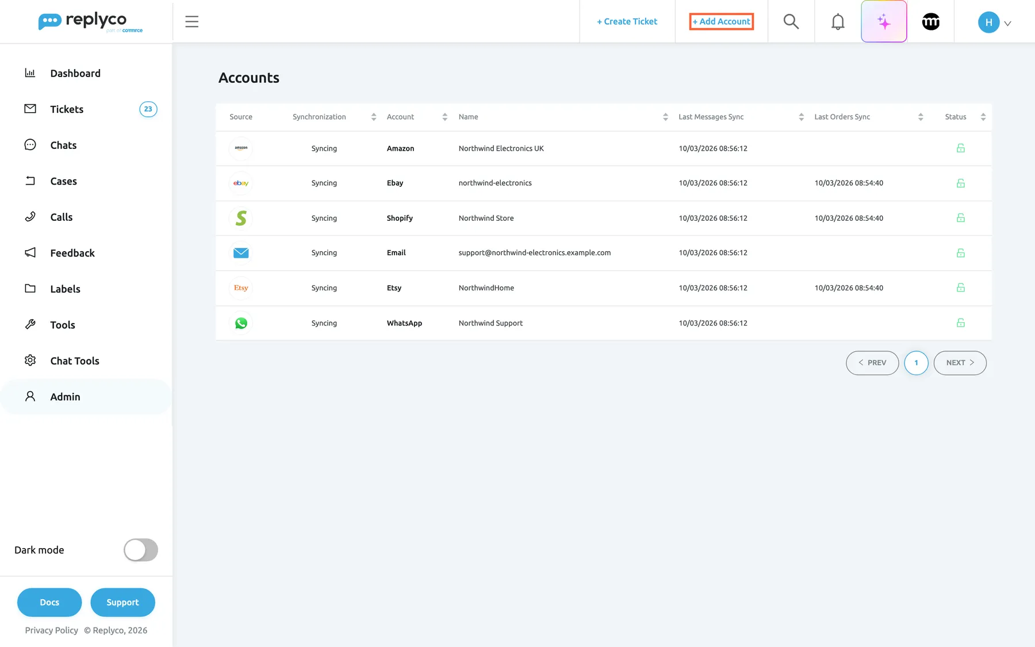The width and height of the screenshot is (1035, 647).
Task: Click the replyco logo
Action: coord(90,22)
